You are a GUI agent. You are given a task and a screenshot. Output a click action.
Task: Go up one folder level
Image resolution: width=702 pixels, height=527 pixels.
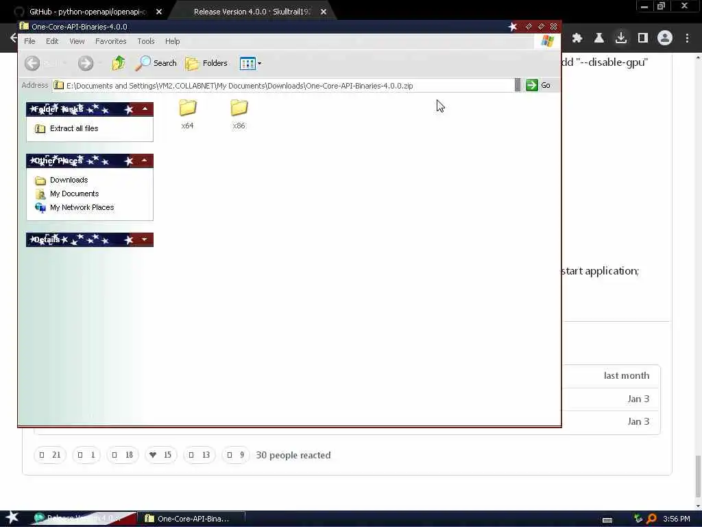[x=118, y=63]
